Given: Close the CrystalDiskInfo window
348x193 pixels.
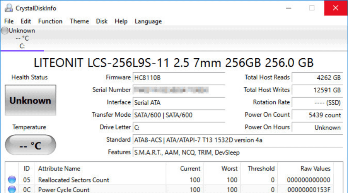Looking at the screenshot, I should [336, 8].
